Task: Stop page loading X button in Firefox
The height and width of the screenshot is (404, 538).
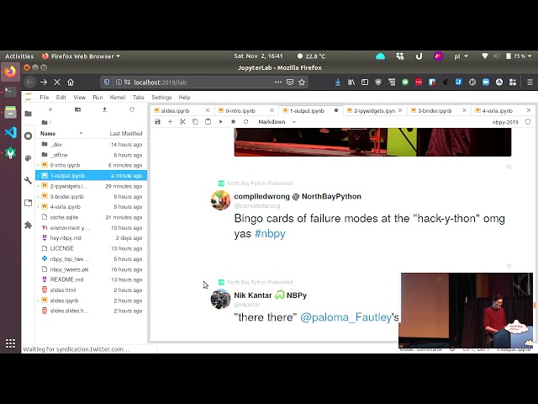Action: click(57, 82)
